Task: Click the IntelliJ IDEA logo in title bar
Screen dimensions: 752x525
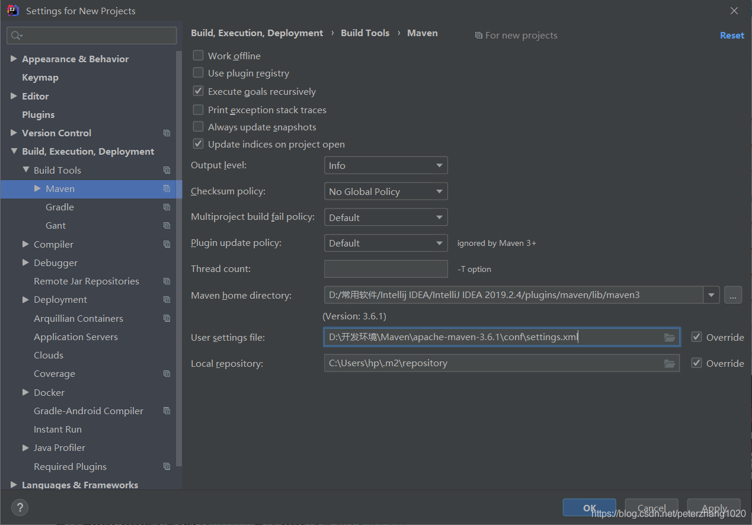Action: (x=12, y=10)
